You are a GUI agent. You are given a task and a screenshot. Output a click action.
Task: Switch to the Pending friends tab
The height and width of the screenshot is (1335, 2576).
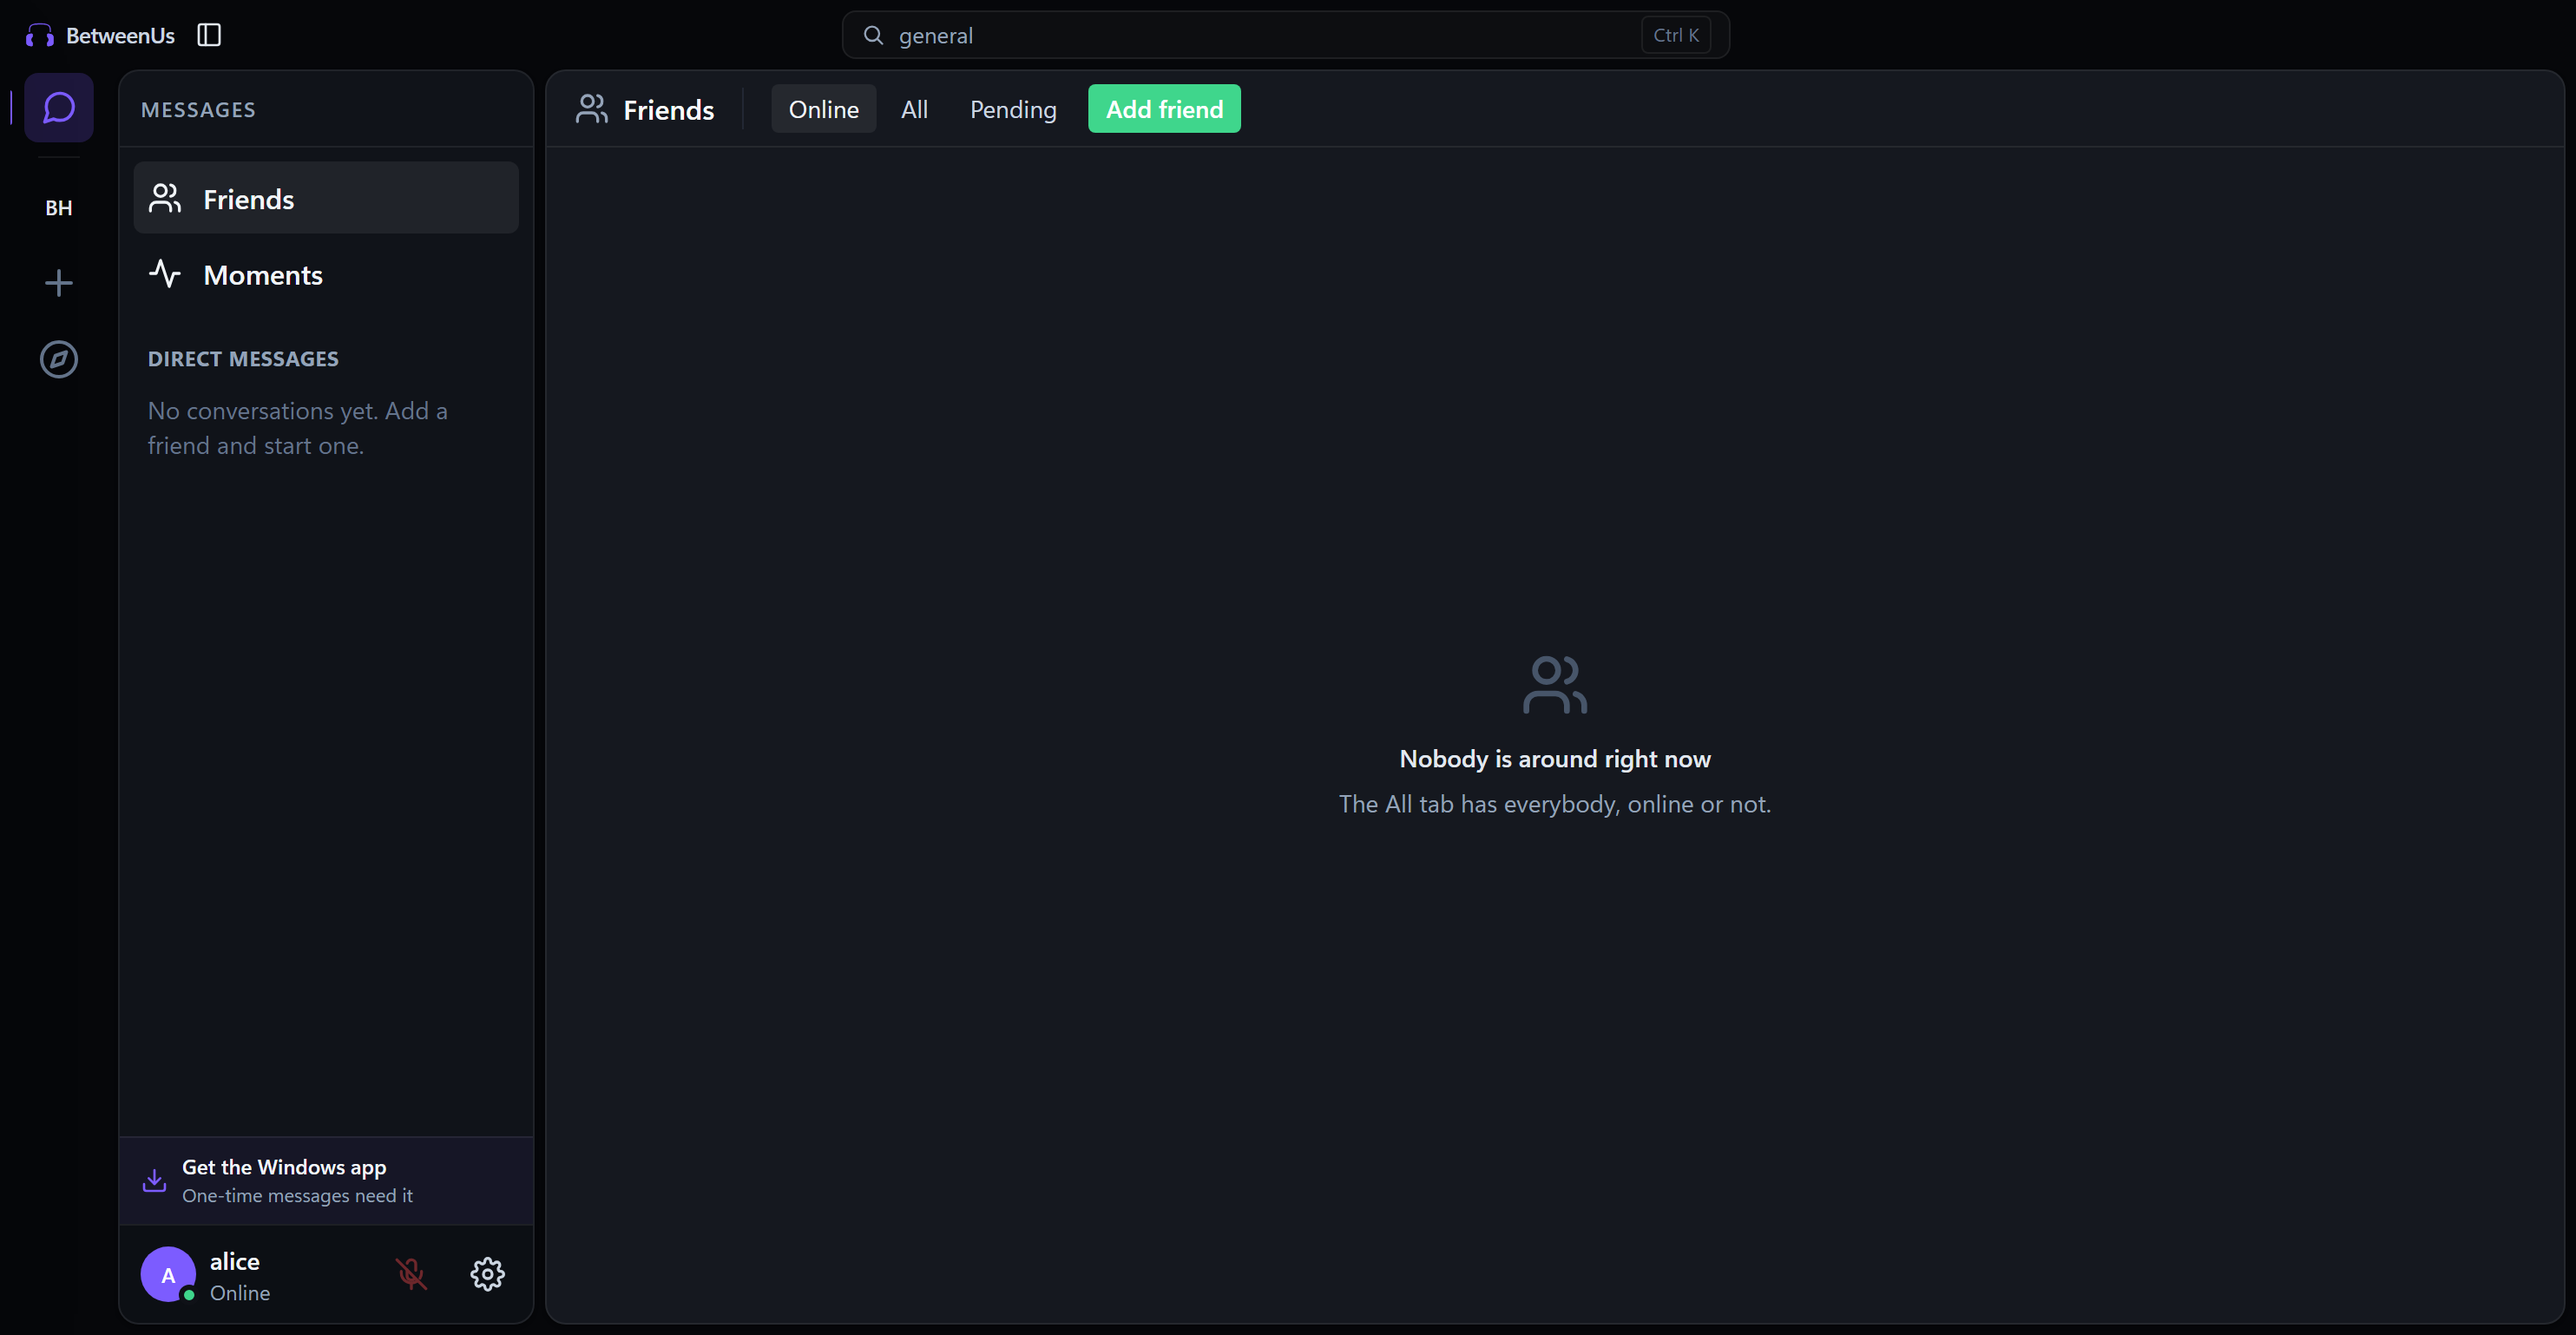(x=1013, y=109)
